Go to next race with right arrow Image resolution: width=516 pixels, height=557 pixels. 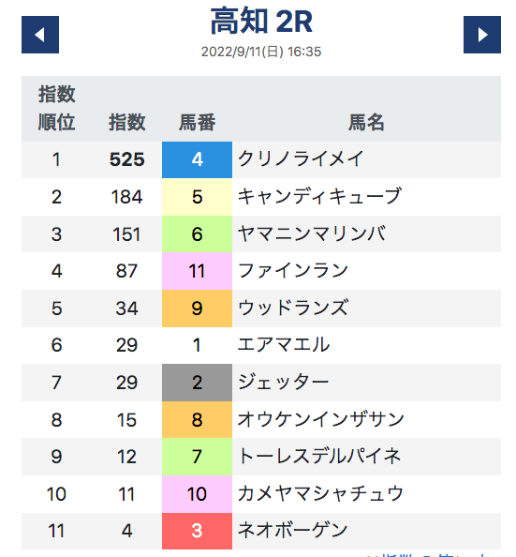[482, 35]
